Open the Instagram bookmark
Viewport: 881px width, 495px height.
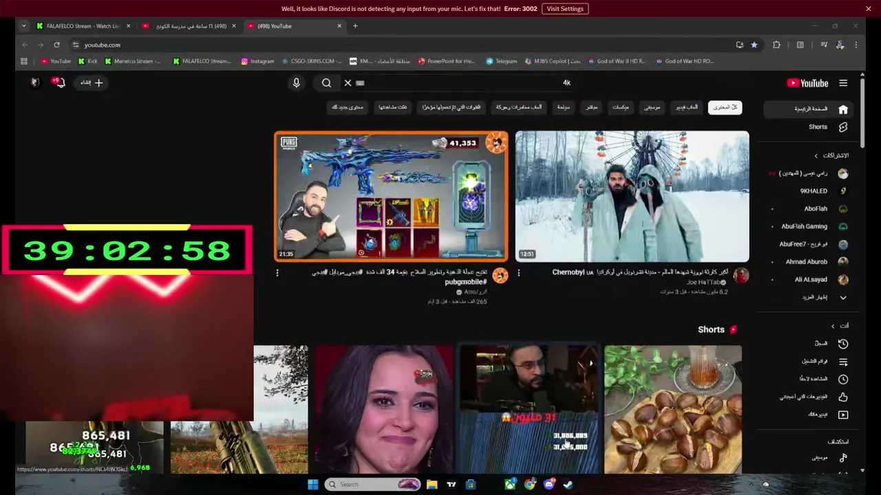(257, 61)
